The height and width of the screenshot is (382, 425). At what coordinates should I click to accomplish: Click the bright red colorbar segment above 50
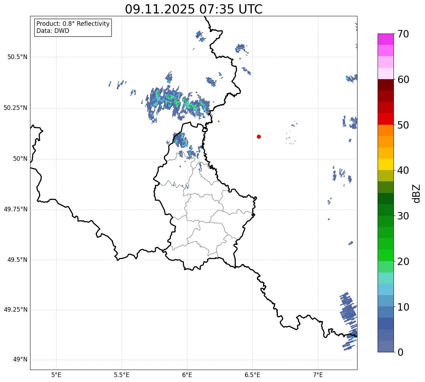tap(385, 119)
